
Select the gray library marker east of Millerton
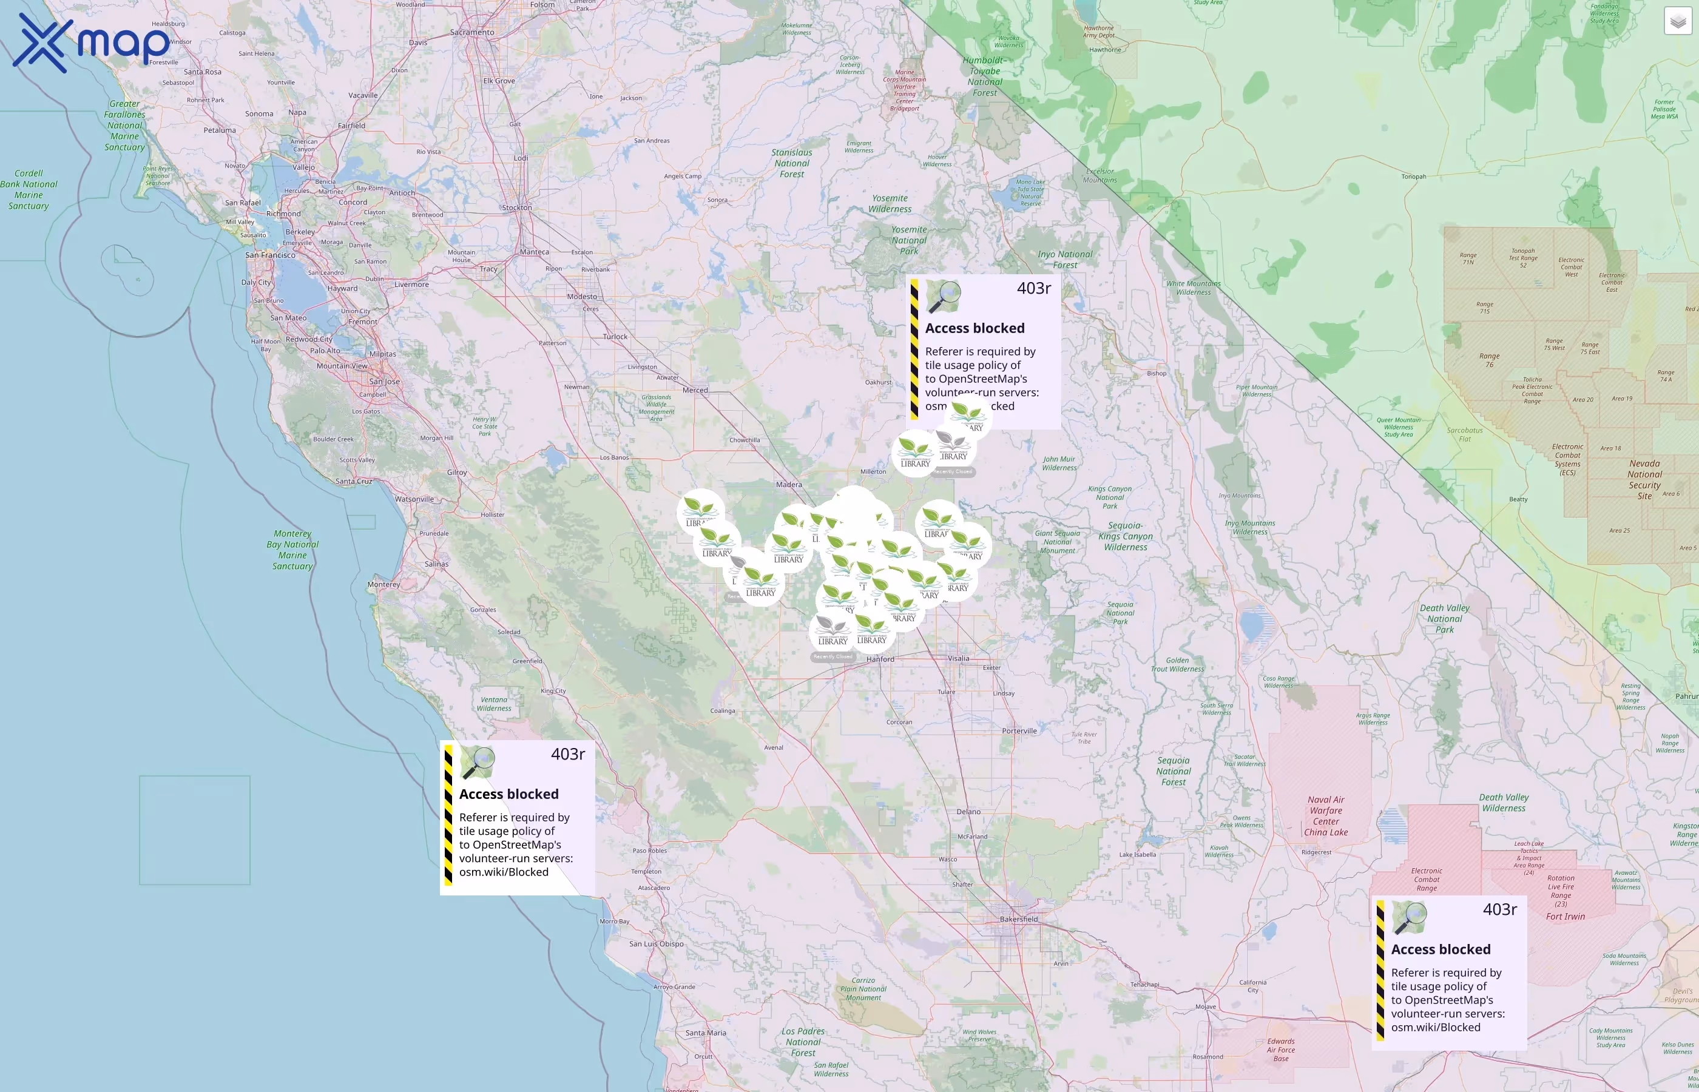[952, 445]
